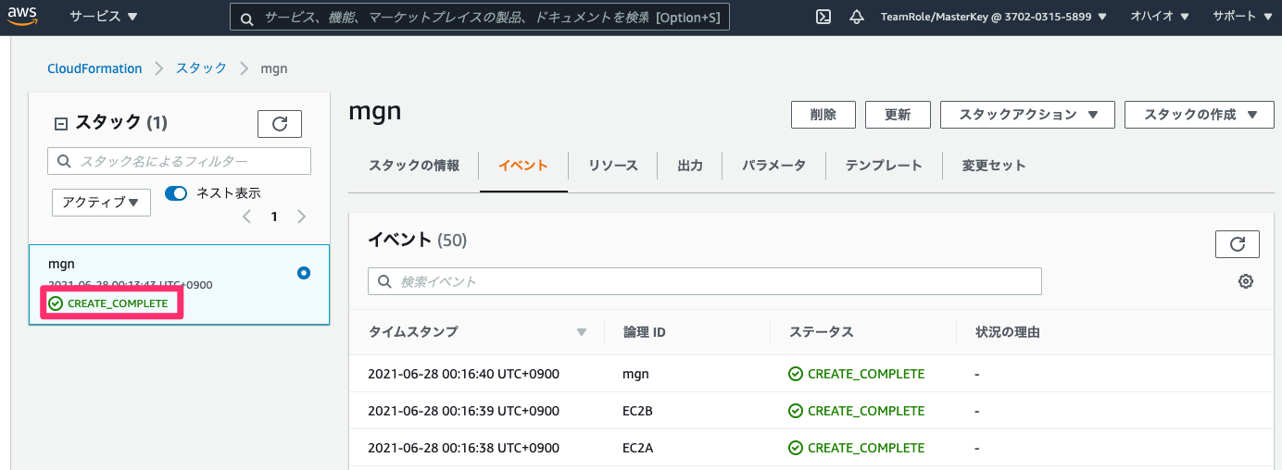Click the status column header
Viewport: 1282px width, 470px height.
tap(821, 331)
